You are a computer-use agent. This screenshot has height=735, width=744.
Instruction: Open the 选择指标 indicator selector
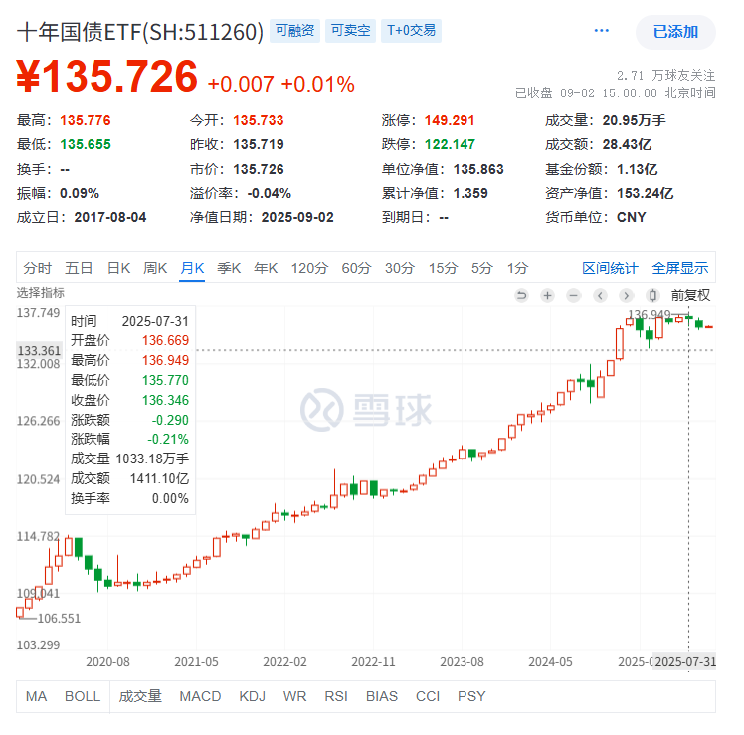point(41,292)
